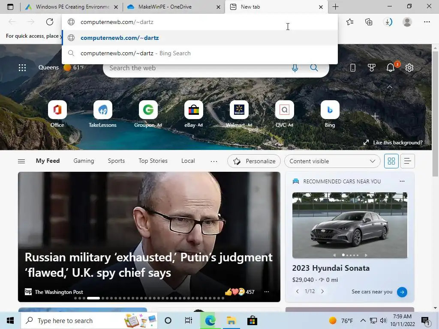
Task: Click the highlighted story carousel indicator
Action: coord(93,298)
